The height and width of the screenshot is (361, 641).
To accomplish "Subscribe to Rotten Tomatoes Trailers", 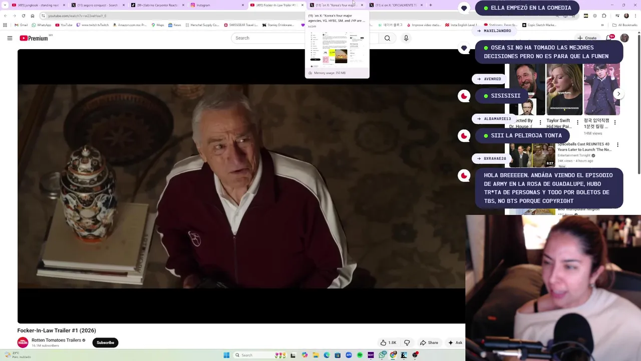I will [x=105, y=342].
